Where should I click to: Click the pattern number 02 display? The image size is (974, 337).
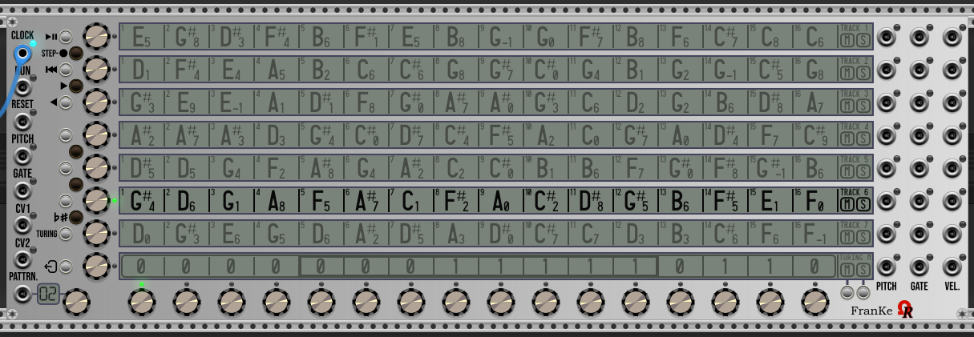pos(49,295)
